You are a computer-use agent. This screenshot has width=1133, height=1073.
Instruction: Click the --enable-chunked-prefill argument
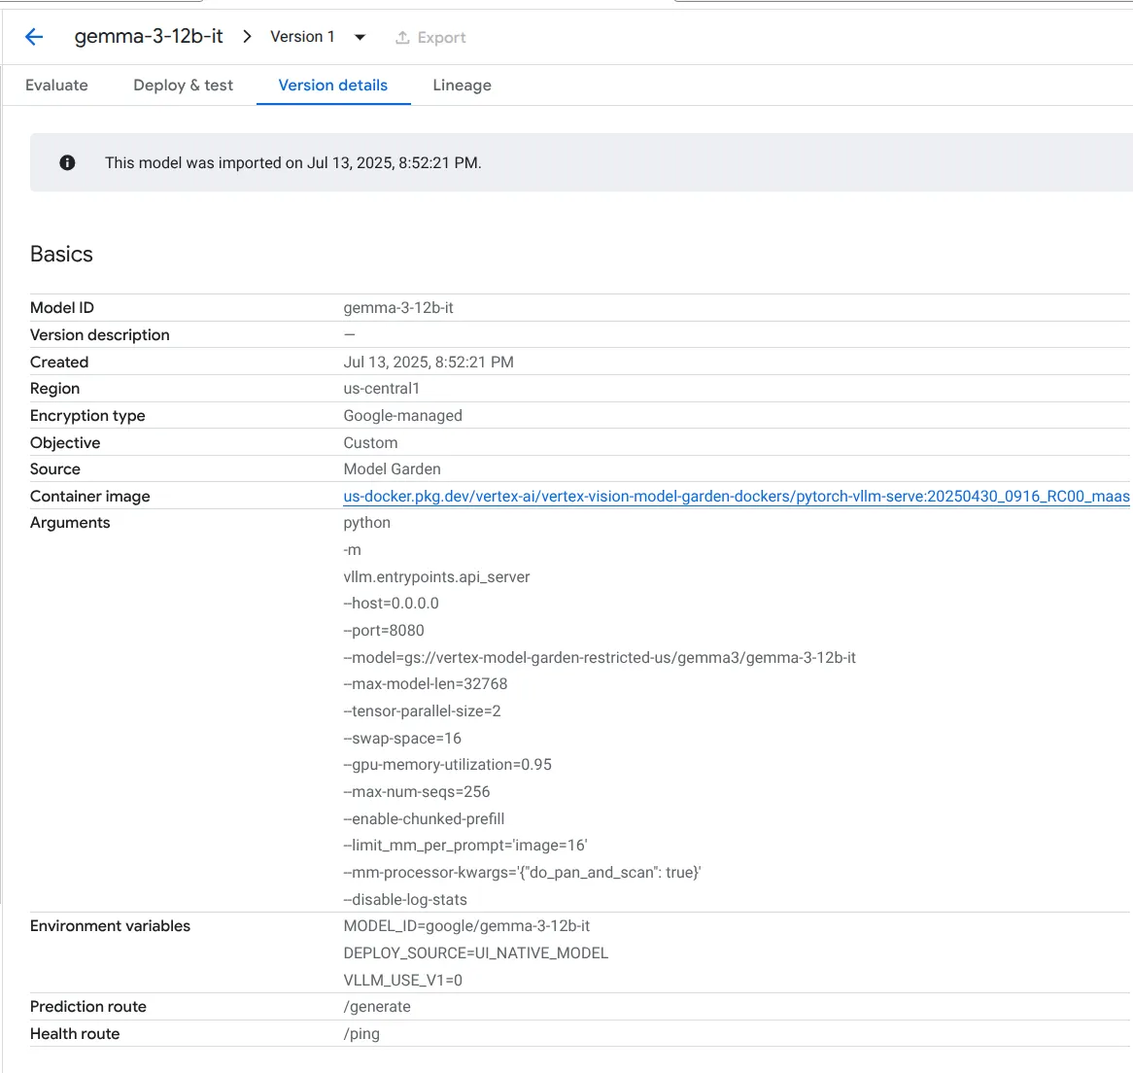[425, 818]
